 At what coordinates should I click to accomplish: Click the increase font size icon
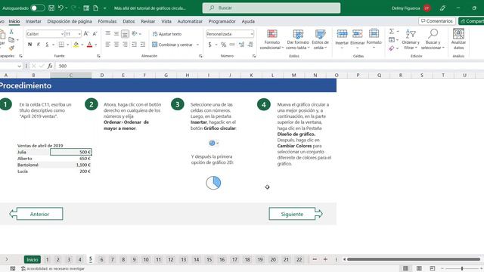point(86,33)
